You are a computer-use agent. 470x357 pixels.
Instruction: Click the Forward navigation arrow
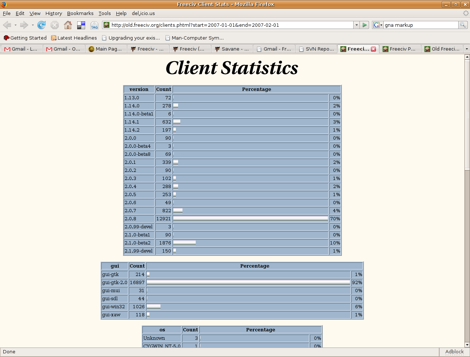click(x=24, y=25)
